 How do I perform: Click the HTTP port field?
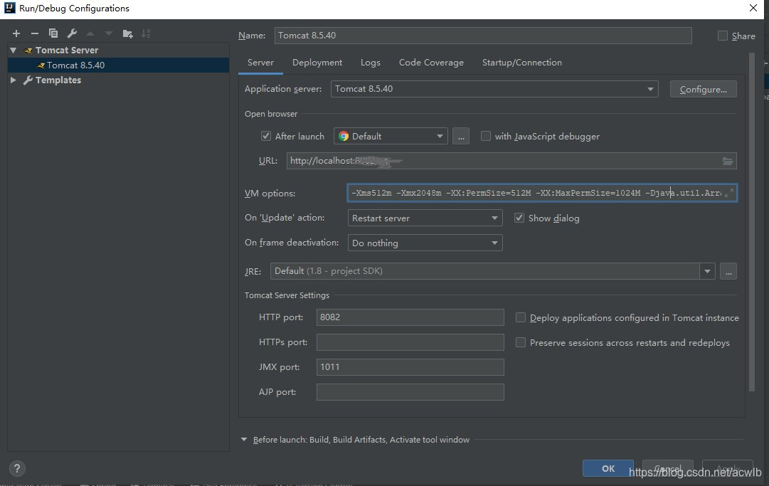click(410, 317)
